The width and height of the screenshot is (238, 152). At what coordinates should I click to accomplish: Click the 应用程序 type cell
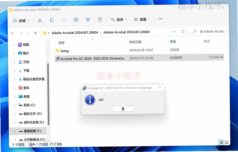coord(176,58)
